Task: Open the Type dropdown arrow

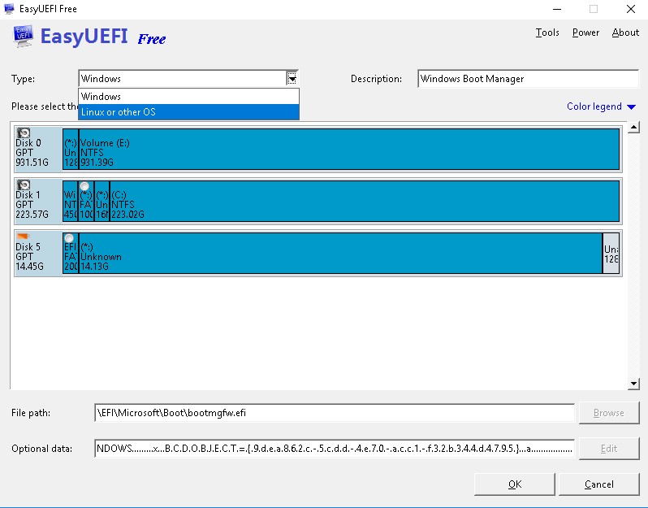Action: [292, 78]
